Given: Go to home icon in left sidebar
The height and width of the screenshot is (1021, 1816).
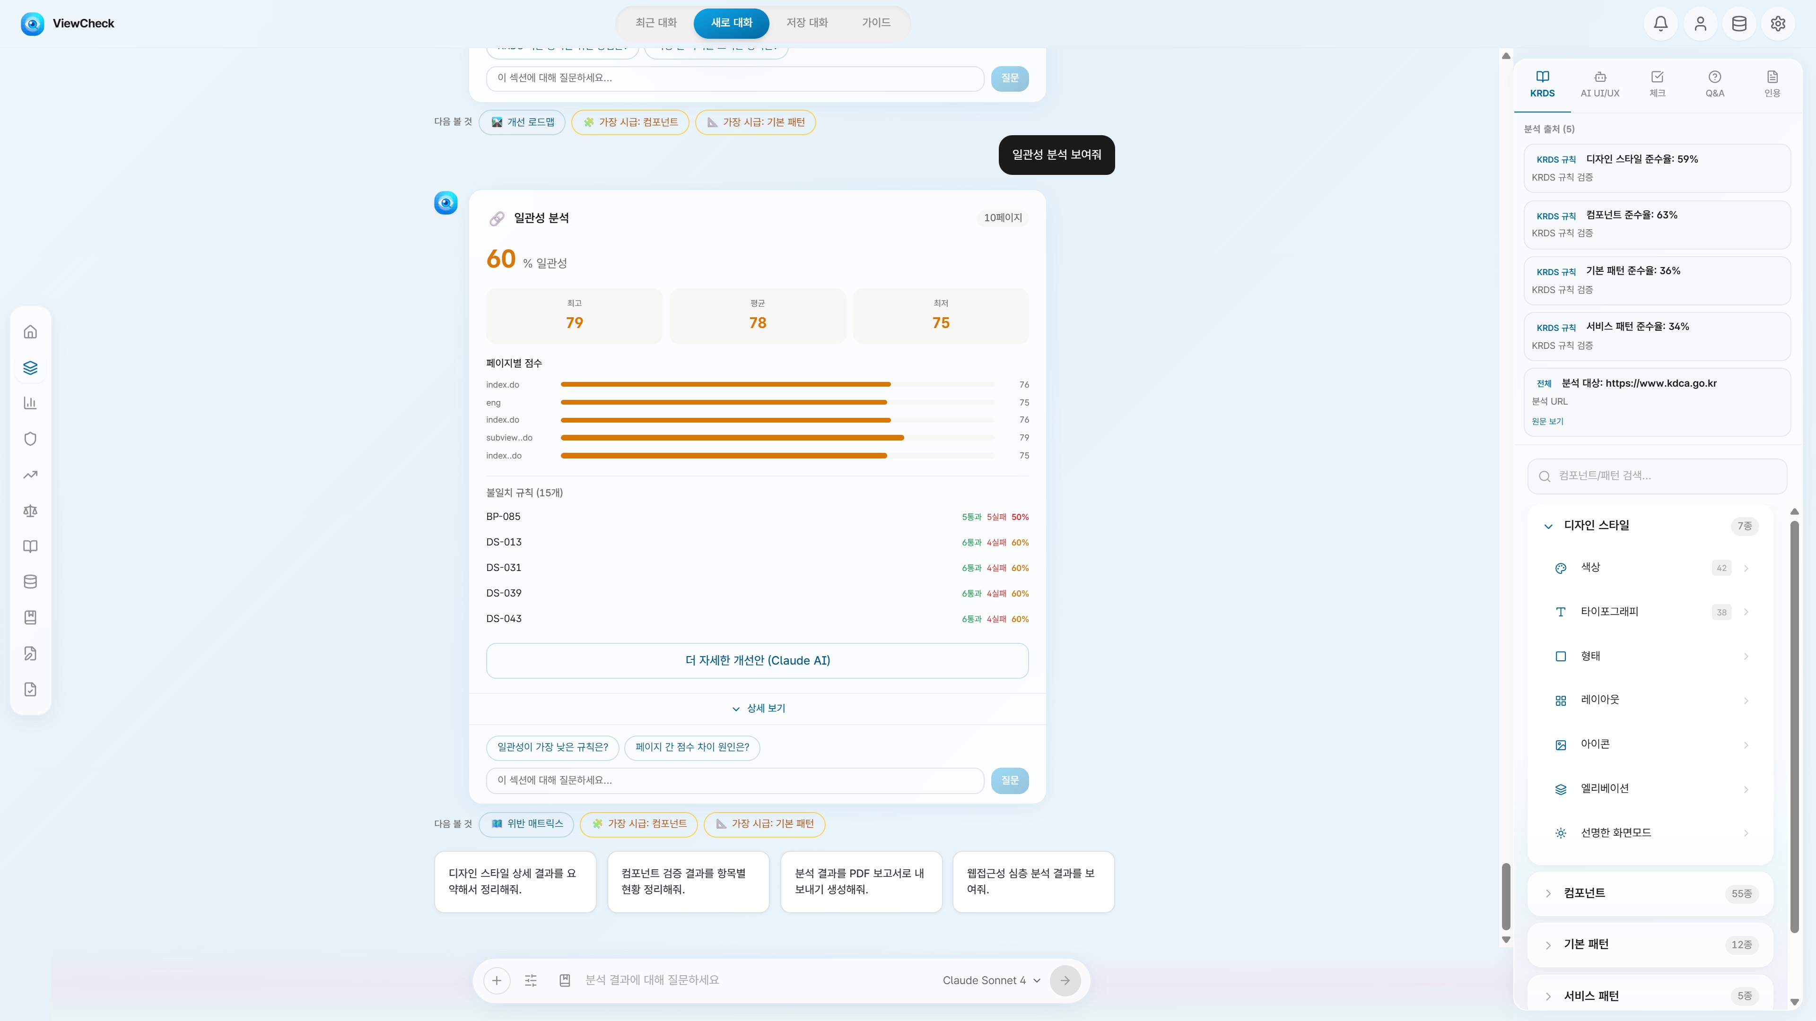Looking at the screenshot, I should point(30,332).
